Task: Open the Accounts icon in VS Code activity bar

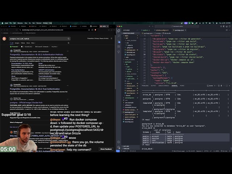Action: click(x=119, y=142)
